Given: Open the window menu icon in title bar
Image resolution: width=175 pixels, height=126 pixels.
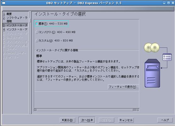Looking at the screenshot, I should point(3,3).
